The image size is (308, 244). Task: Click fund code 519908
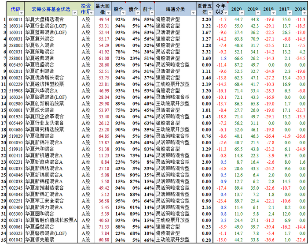point(16,91)
